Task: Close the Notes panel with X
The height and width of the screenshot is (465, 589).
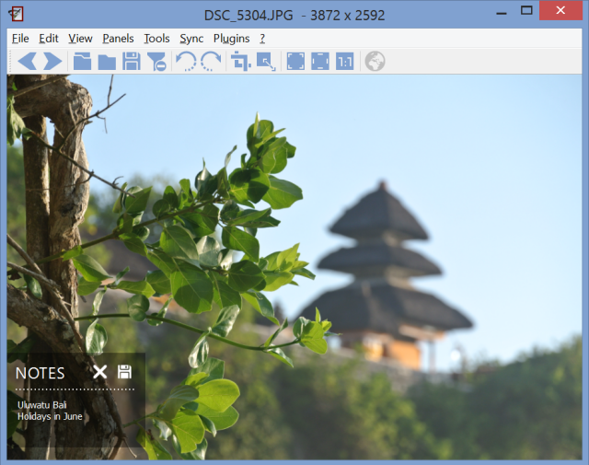Action: pos(99,372)
